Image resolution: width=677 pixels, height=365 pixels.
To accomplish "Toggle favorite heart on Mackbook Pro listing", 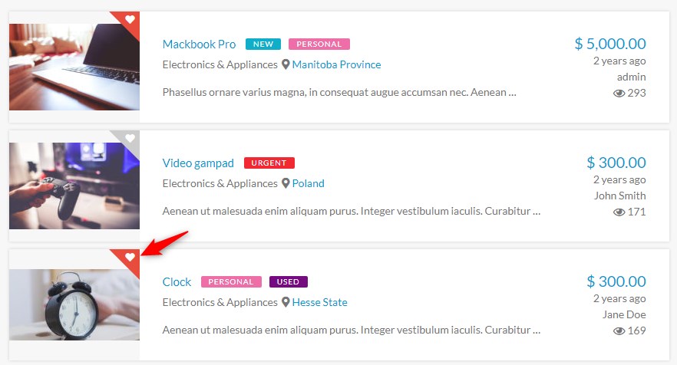I will coord(130,19).
